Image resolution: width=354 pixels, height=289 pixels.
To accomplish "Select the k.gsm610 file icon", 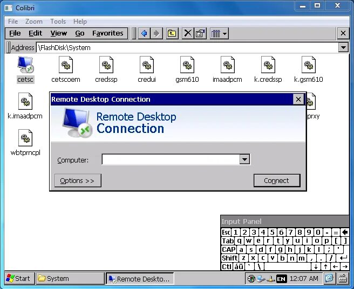I will pos(309,65).
